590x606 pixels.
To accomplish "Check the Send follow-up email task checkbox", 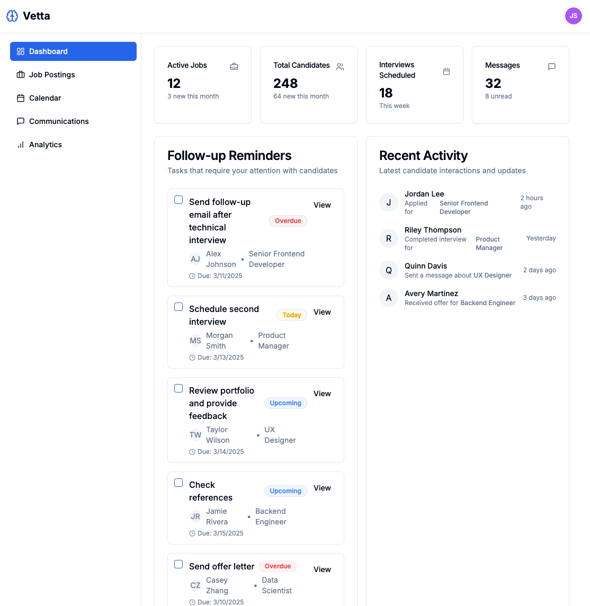I will coord(178,200).
